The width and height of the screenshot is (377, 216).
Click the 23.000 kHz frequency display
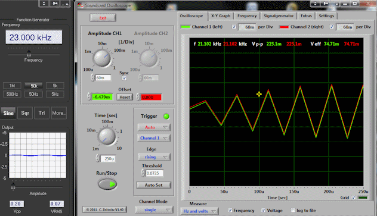click(x=34, y=37)
